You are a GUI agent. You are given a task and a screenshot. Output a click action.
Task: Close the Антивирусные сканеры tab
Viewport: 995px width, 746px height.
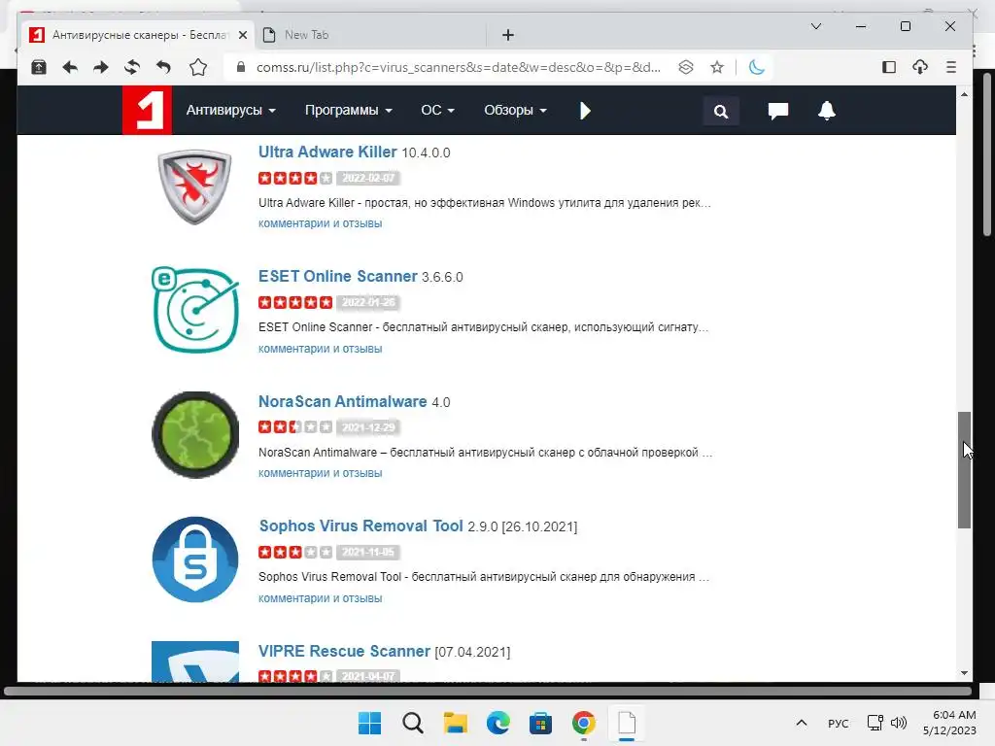242,35
